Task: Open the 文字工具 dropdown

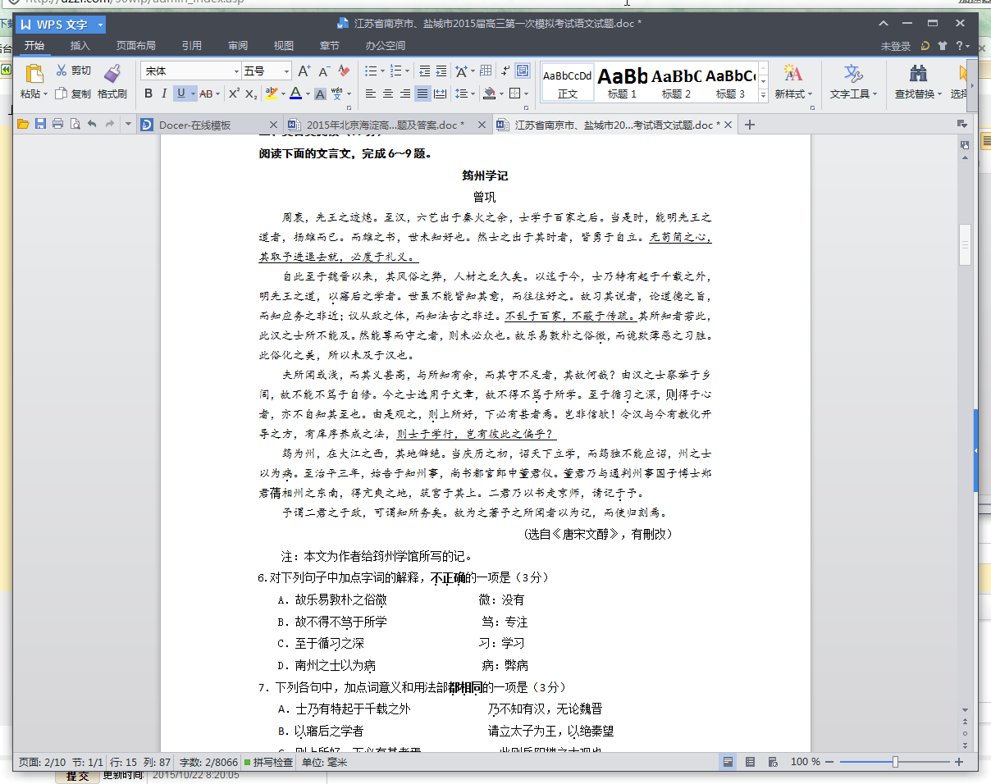Action: [x=853, y=93]
